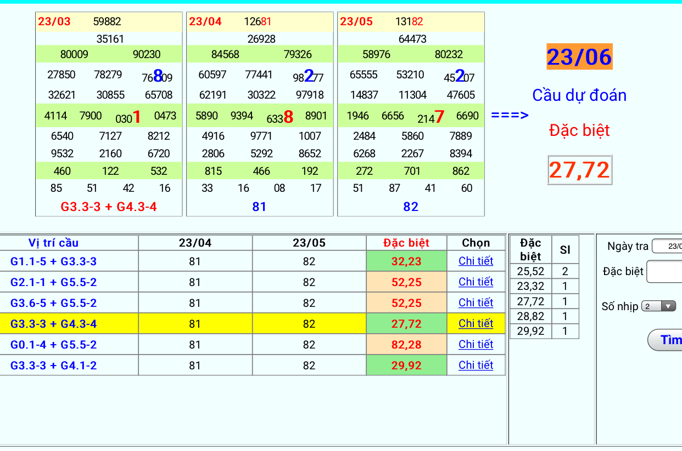
Task: Click the orange 23/06 date badge
Action: tap(579, 57)
